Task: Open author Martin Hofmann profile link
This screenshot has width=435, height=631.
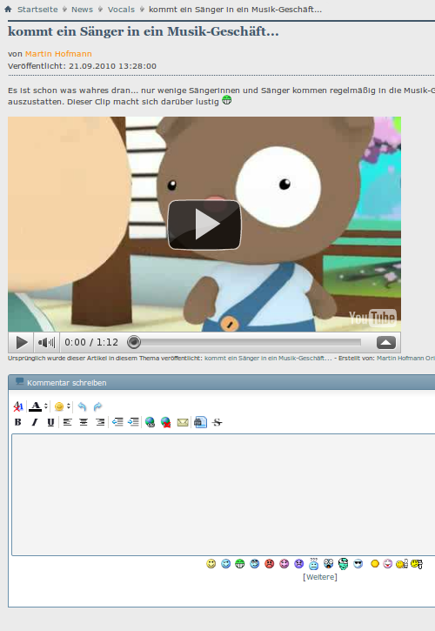Action: [58, 53]
